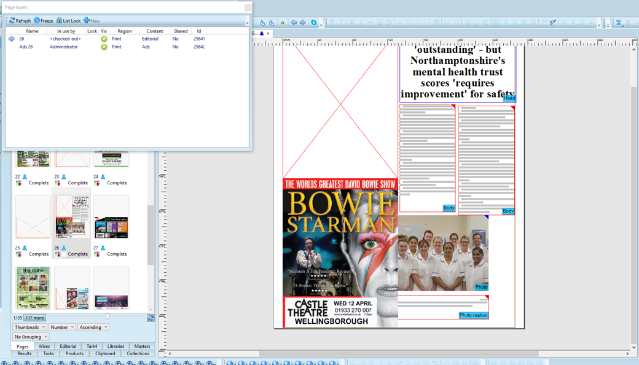Select the Bowie Starman advert on the page

click(x=340, y=253)
